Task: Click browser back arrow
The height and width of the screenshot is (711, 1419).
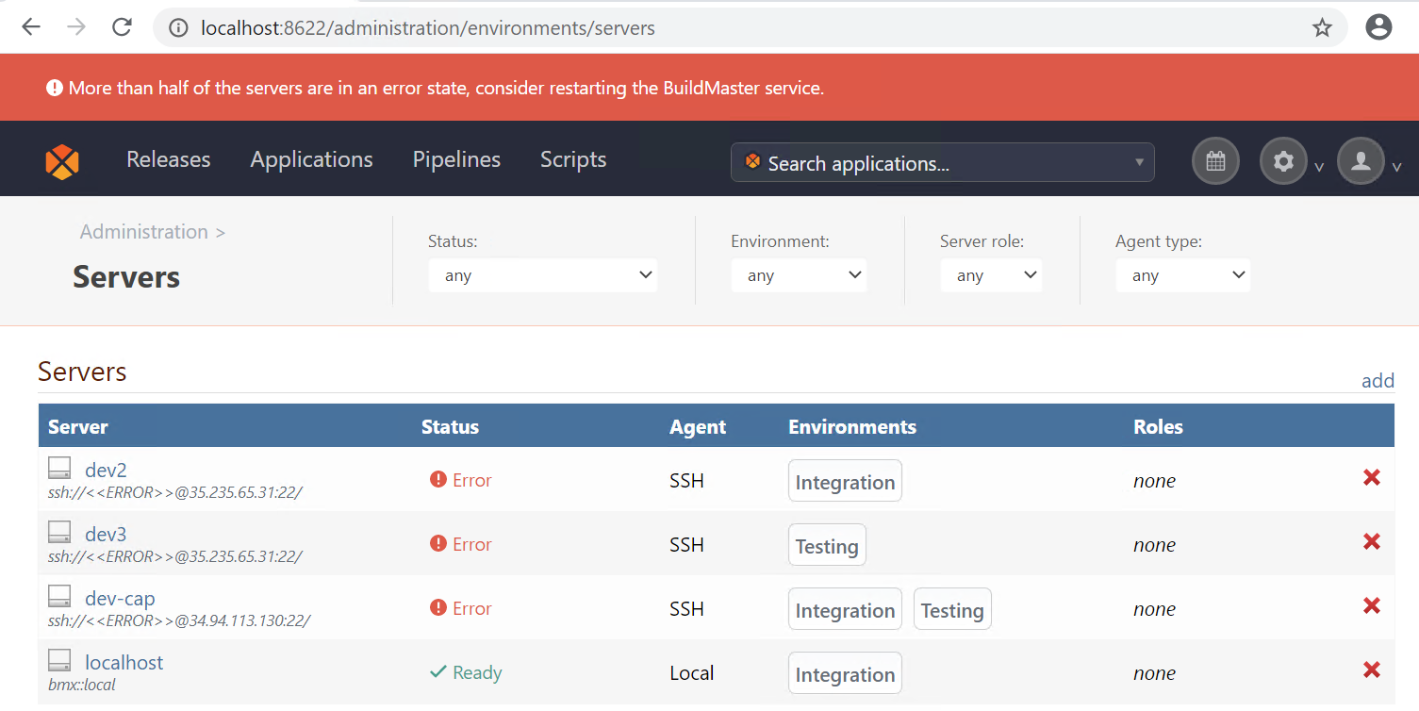Action: pyautogui.click(x=31, y=27)
